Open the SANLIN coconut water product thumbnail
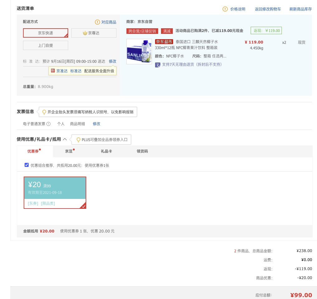Screen dimensions: 317x299 pyautogui.click(x=139, y=52)
